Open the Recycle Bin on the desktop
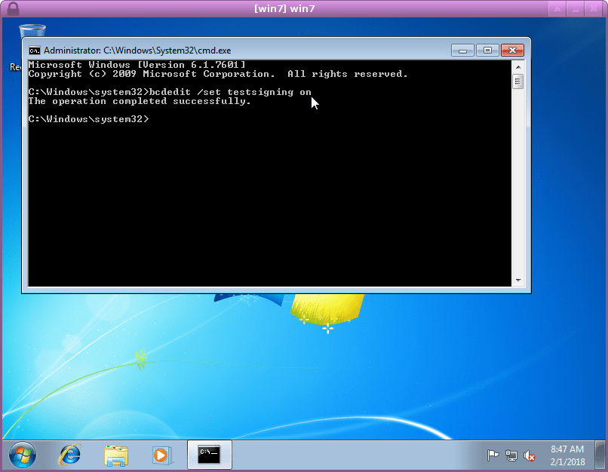 [32, 30]
